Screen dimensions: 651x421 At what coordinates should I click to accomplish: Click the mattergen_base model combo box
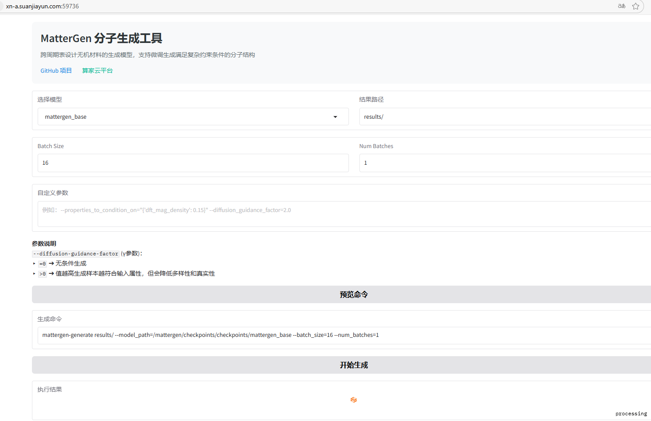click(193, 117)
